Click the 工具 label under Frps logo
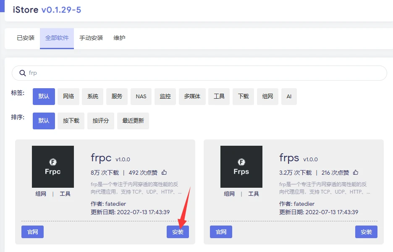The width and height of the screenshot is (393, 252). tap(254, 194)
